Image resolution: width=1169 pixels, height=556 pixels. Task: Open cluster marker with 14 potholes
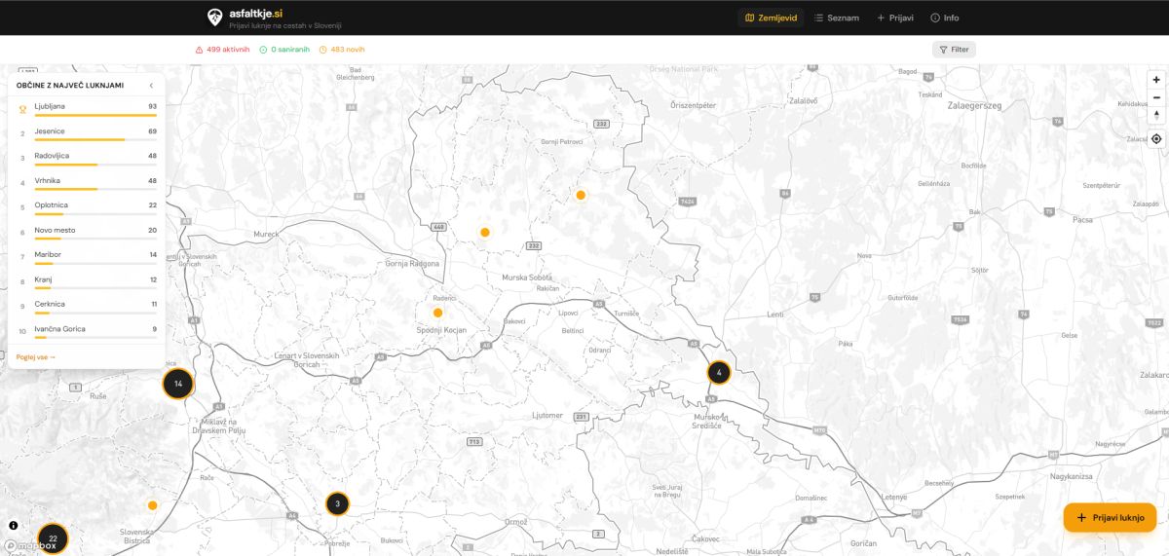tap(177, 384)
